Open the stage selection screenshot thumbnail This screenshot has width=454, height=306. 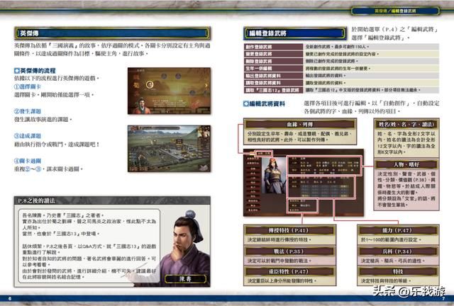click(169, 91)
